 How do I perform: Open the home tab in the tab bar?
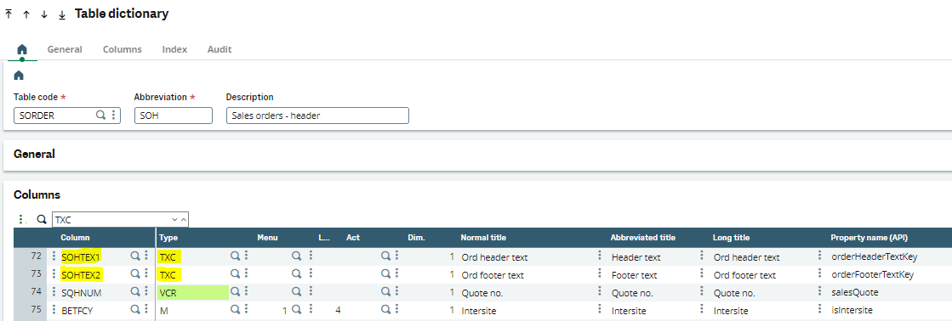(22, 49)
